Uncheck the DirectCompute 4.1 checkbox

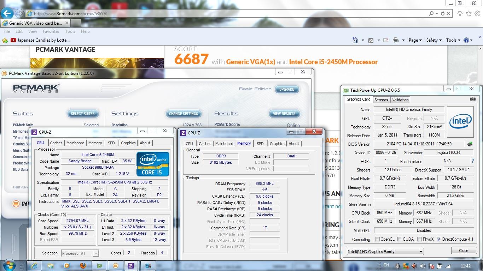click(439, 239)
